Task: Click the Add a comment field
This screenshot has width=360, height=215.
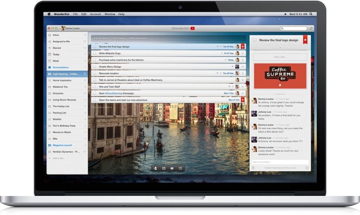Action: click(280, 162)
